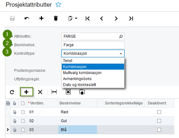Refresh the values grid
This screenshot has height=138, width=179.
click(12, 92)
